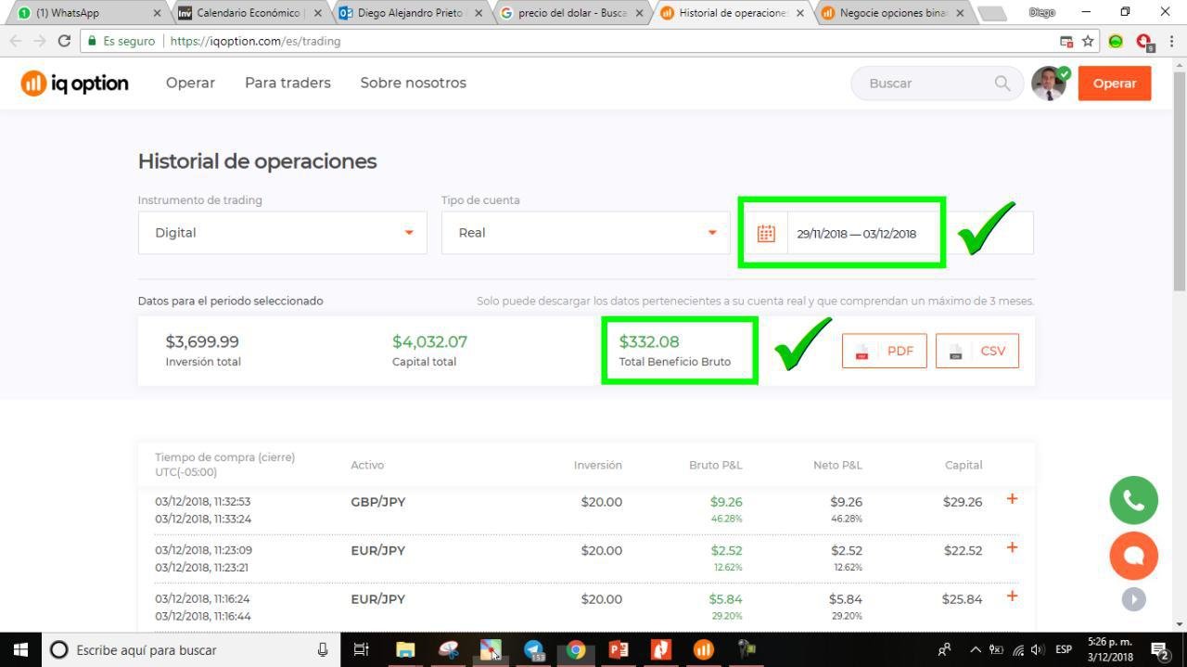The height and width of the screenshot is (667, 1187).
Task: Close the WhatsApp browser tab
Action: pos(156,13)
